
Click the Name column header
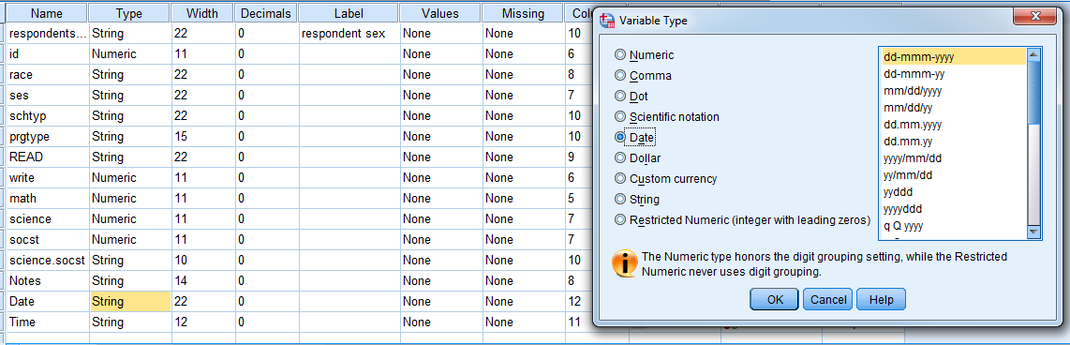pos(47,13)
